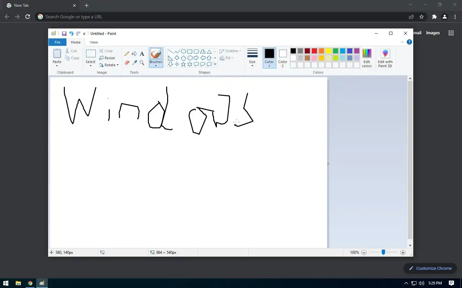Viewport: 462px width, 288px height.
Task: Open Customize Quick Access Toolbar dropdown
Action: click(x=84, y=34)
